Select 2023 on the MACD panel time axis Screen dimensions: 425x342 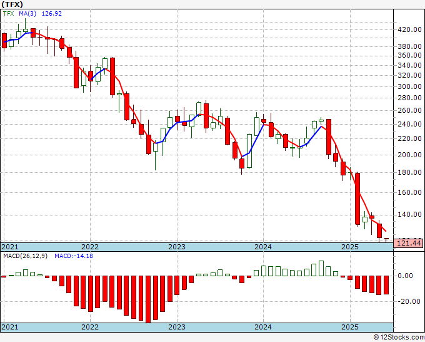[177, 327]
